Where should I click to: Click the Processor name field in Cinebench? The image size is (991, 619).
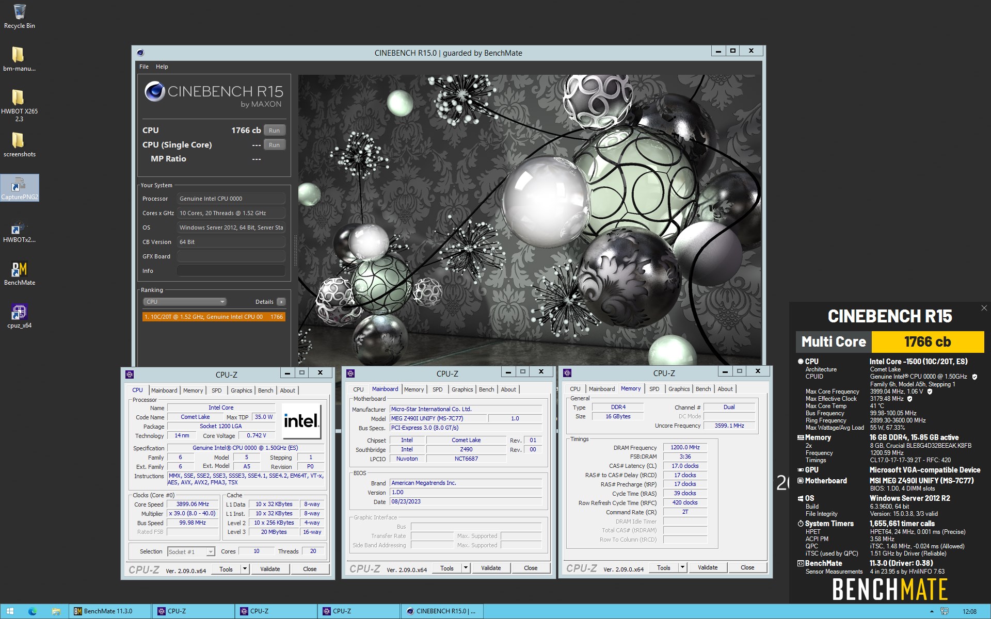coord(231,199)
